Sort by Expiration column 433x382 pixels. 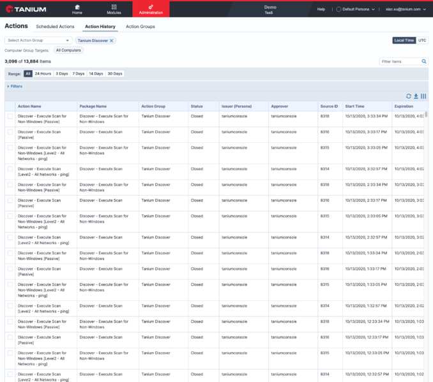404,107
